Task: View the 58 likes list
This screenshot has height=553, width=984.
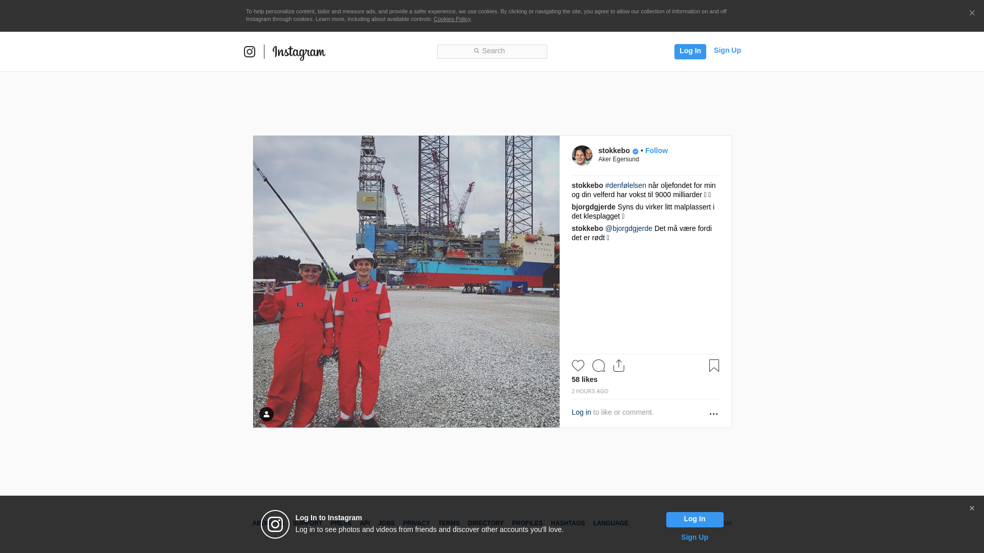Action: (x=584, y=379)
